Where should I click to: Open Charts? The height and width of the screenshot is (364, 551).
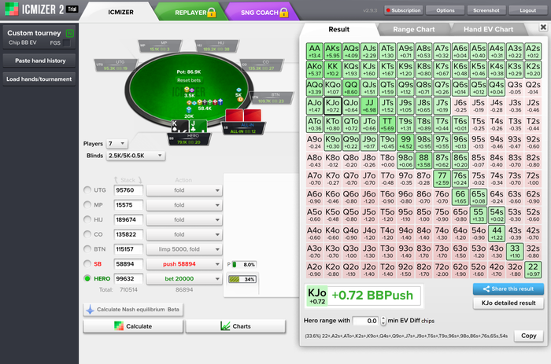click(235, 326)
